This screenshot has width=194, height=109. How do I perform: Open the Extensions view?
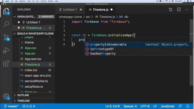point(6,63)
